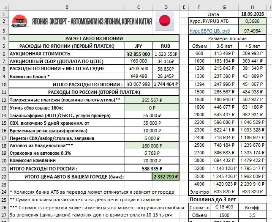Click the Select All corner triangle

5,7
